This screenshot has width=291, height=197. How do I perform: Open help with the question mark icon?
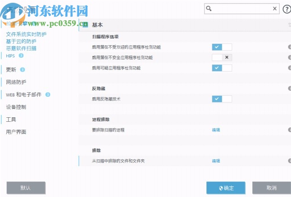point(287,9)
